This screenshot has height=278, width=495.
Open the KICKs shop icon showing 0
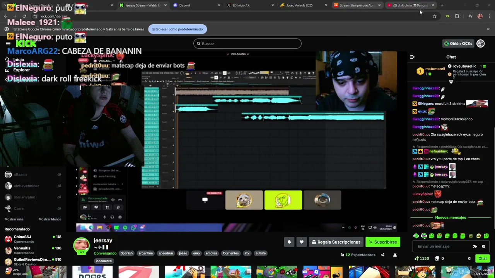click(439, 259)
